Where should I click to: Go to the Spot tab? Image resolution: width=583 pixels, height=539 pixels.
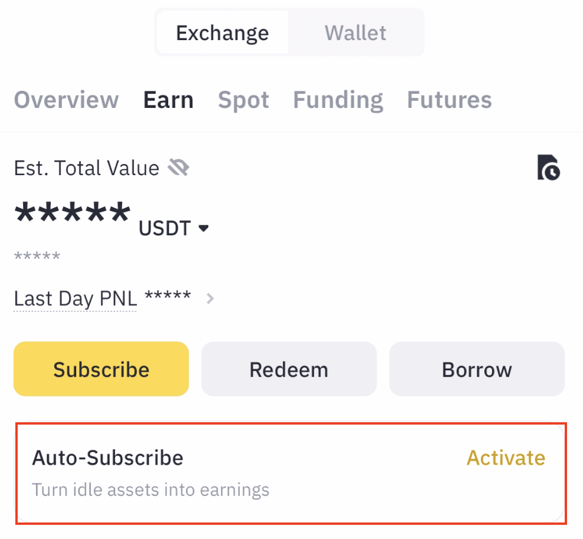[x=243, y=100]
